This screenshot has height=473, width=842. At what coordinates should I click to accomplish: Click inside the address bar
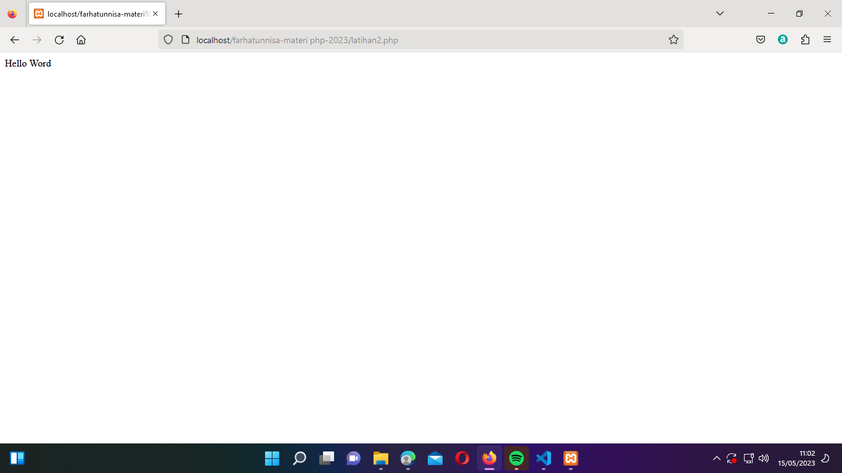(370, 39)
